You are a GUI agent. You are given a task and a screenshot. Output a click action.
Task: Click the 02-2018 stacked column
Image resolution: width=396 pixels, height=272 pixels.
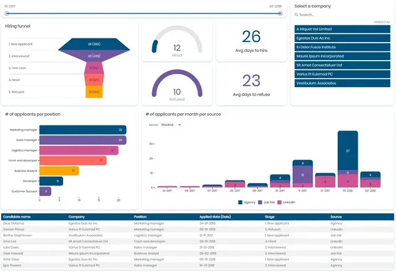370,179
